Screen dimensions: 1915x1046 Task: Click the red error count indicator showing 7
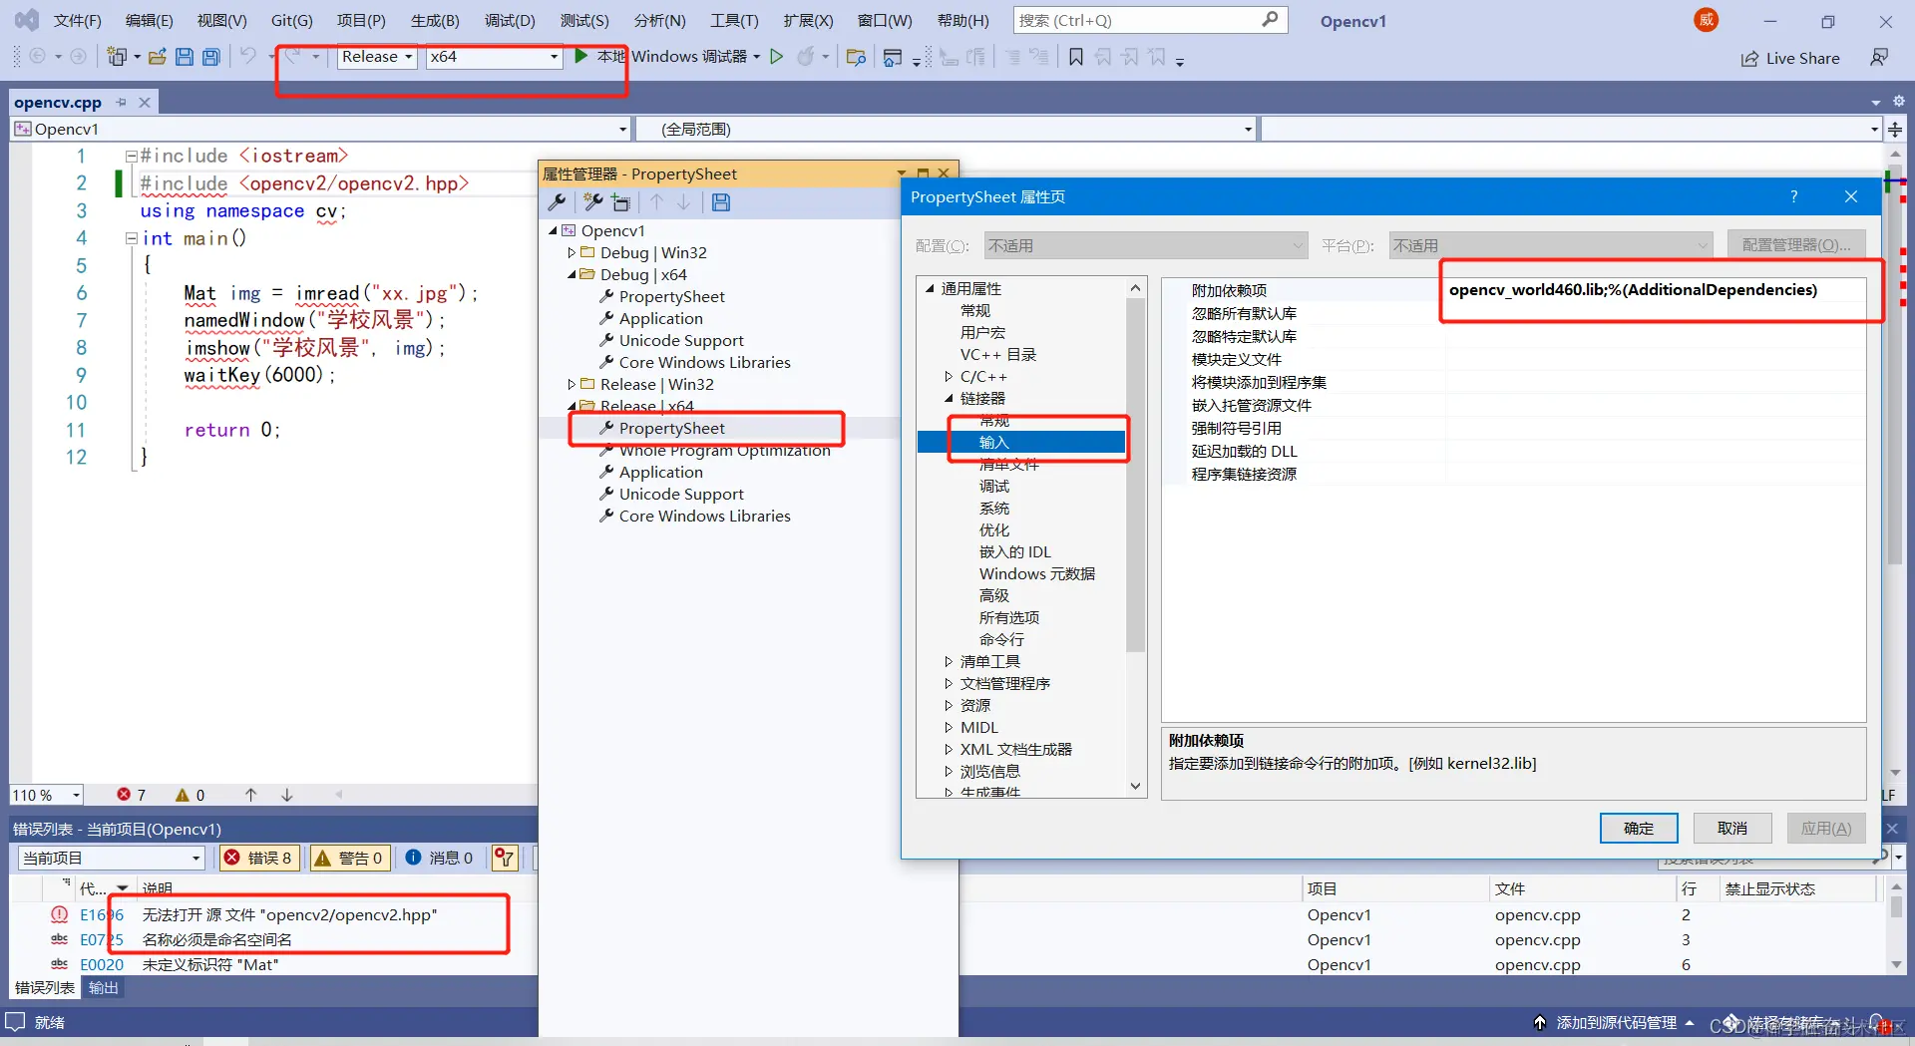pyautogui.click(x=131, y=795)
